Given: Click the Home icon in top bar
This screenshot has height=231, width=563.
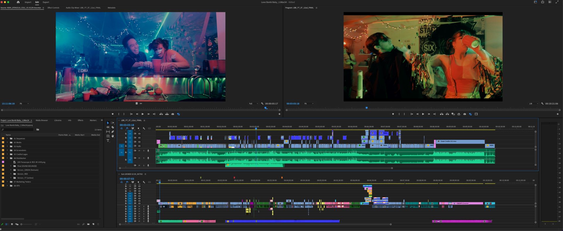Looking at the screenshot, I should pos(18,2).
